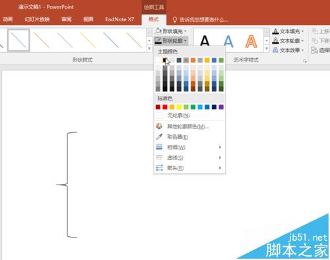Click the shape outline pen icon
The height and width of the screenshot is (260, 330).
point(158,40)
